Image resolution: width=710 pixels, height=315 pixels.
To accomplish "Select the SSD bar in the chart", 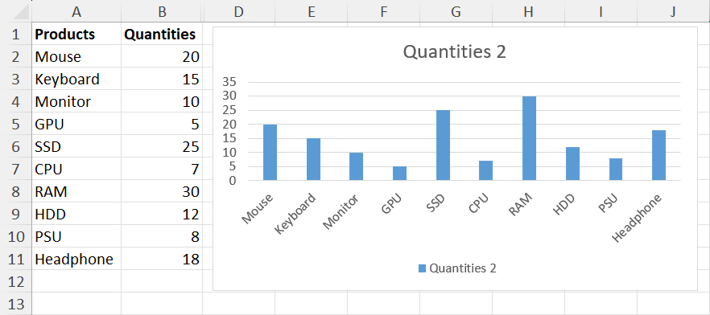I will tap(443, 145).
